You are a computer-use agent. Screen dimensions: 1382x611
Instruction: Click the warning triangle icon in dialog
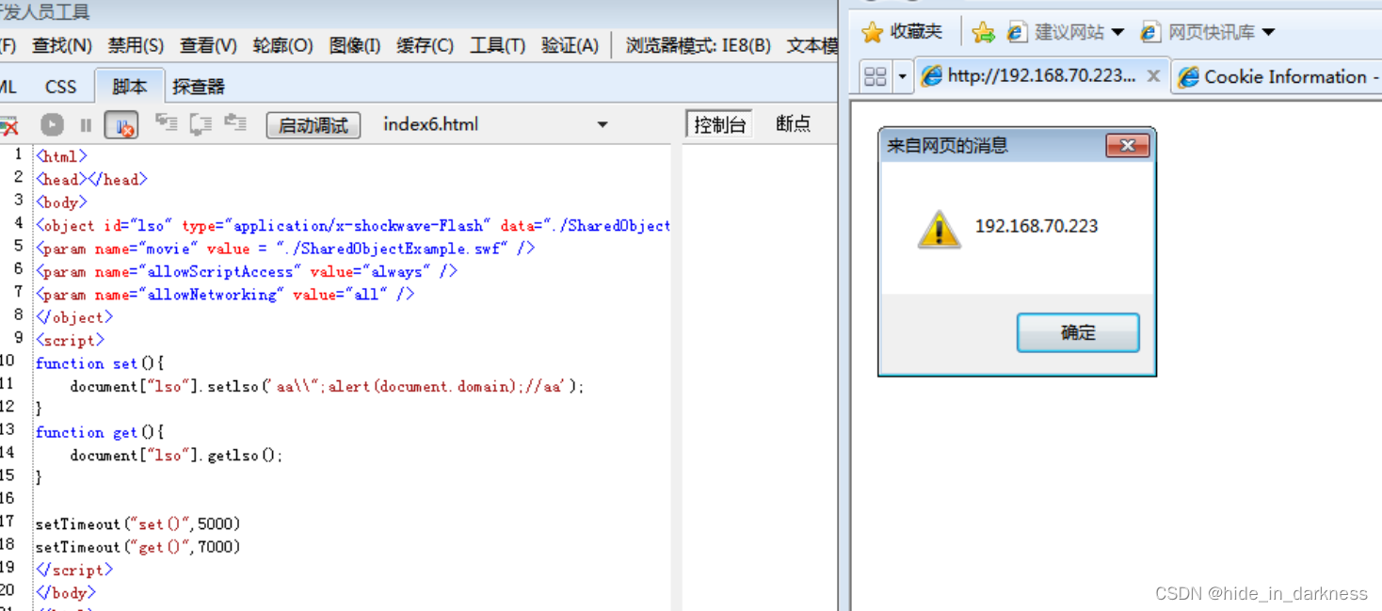(939, 229)
